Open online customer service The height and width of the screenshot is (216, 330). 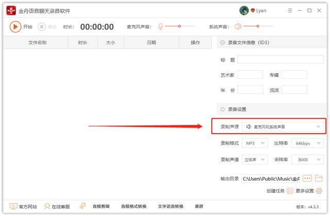point(57,207)
